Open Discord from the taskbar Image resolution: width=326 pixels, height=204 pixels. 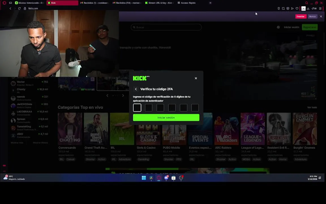click(166, 178)
